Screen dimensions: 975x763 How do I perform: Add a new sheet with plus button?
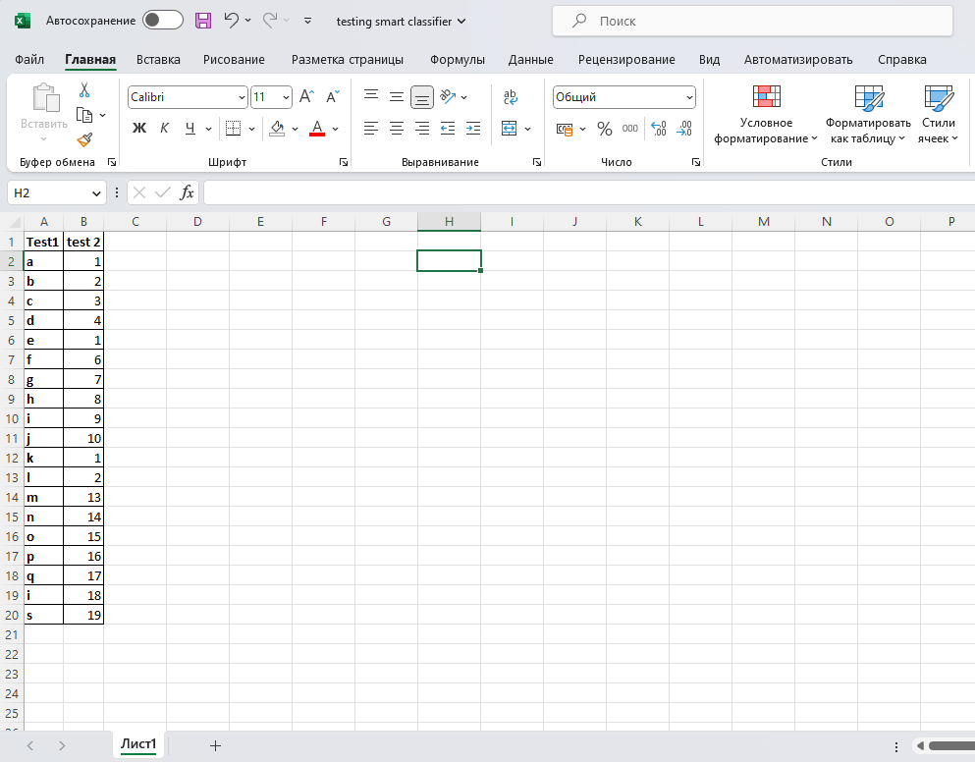(215, 745)
